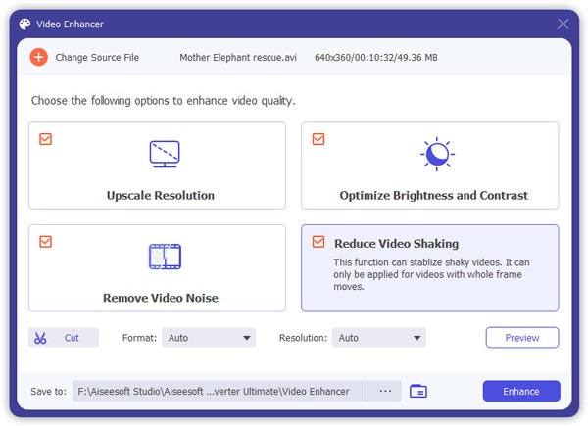Toggle the Optimize Brightness and Contrast checkbox
588x426 pixels.
click(x=318, y=139)
